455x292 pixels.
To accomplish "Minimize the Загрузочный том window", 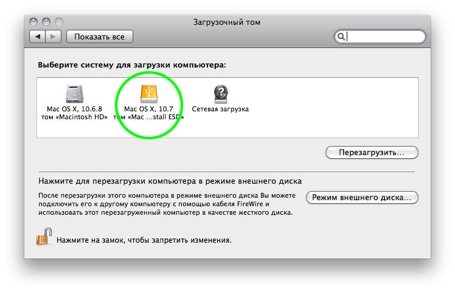I will click(46, 23).
